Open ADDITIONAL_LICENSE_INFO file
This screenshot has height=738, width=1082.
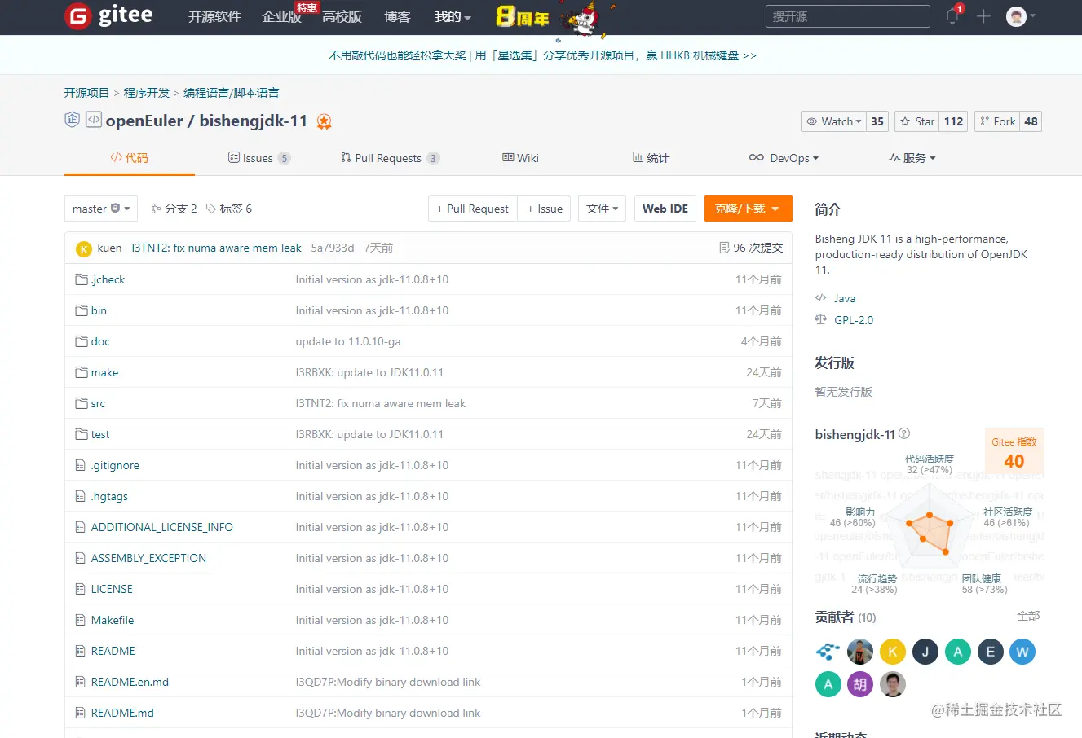tap(162, 527)
